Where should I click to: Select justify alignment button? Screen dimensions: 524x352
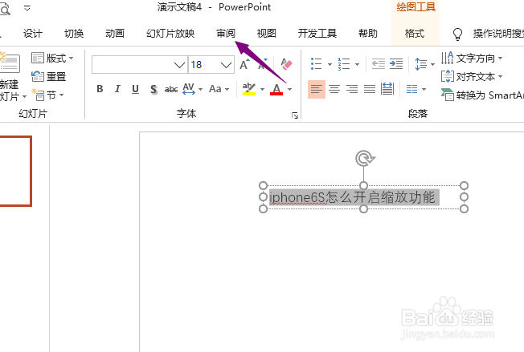pos(370,89)
